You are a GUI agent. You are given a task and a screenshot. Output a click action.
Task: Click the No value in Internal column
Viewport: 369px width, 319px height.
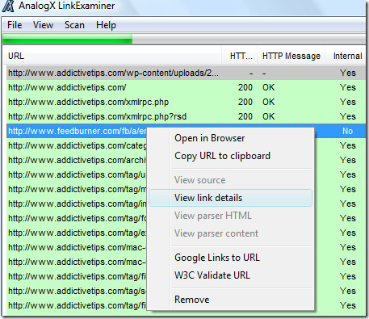coord(347,131)
